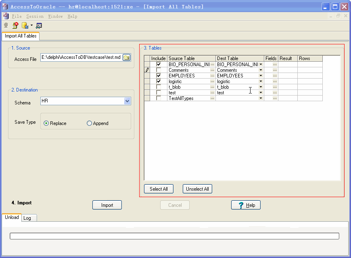Open the Window menu
The image size is (351, 258).
point(55,17)
